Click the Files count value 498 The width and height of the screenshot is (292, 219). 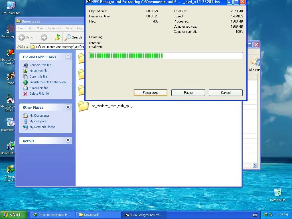[x=156, y=21]
